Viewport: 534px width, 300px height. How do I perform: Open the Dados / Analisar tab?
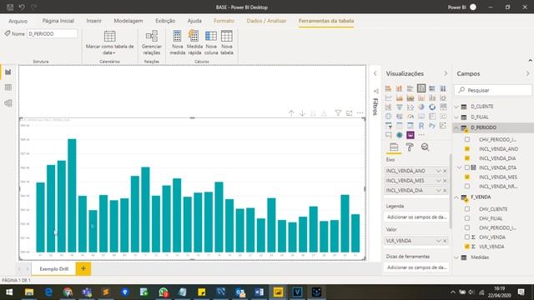pos(266,21)
